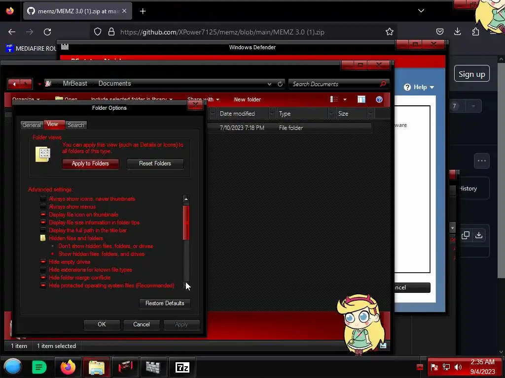
Task: View site security lock info
Action: pyautogui.click(x=111, y=31)
